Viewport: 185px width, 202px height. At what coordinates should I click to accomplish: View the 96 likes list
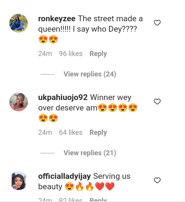(71, 54)
